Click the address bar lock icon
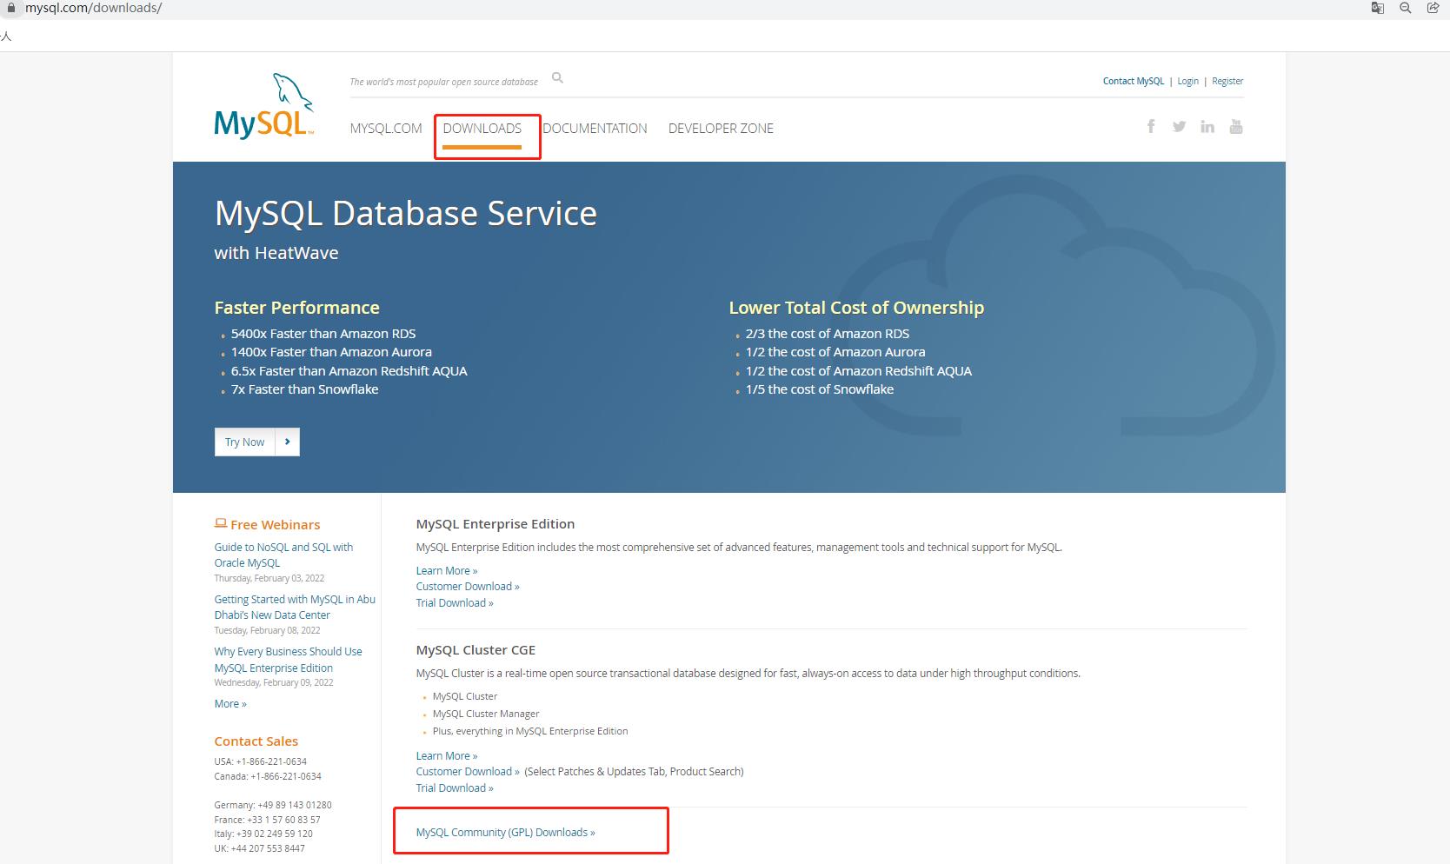 pos(11,8)
